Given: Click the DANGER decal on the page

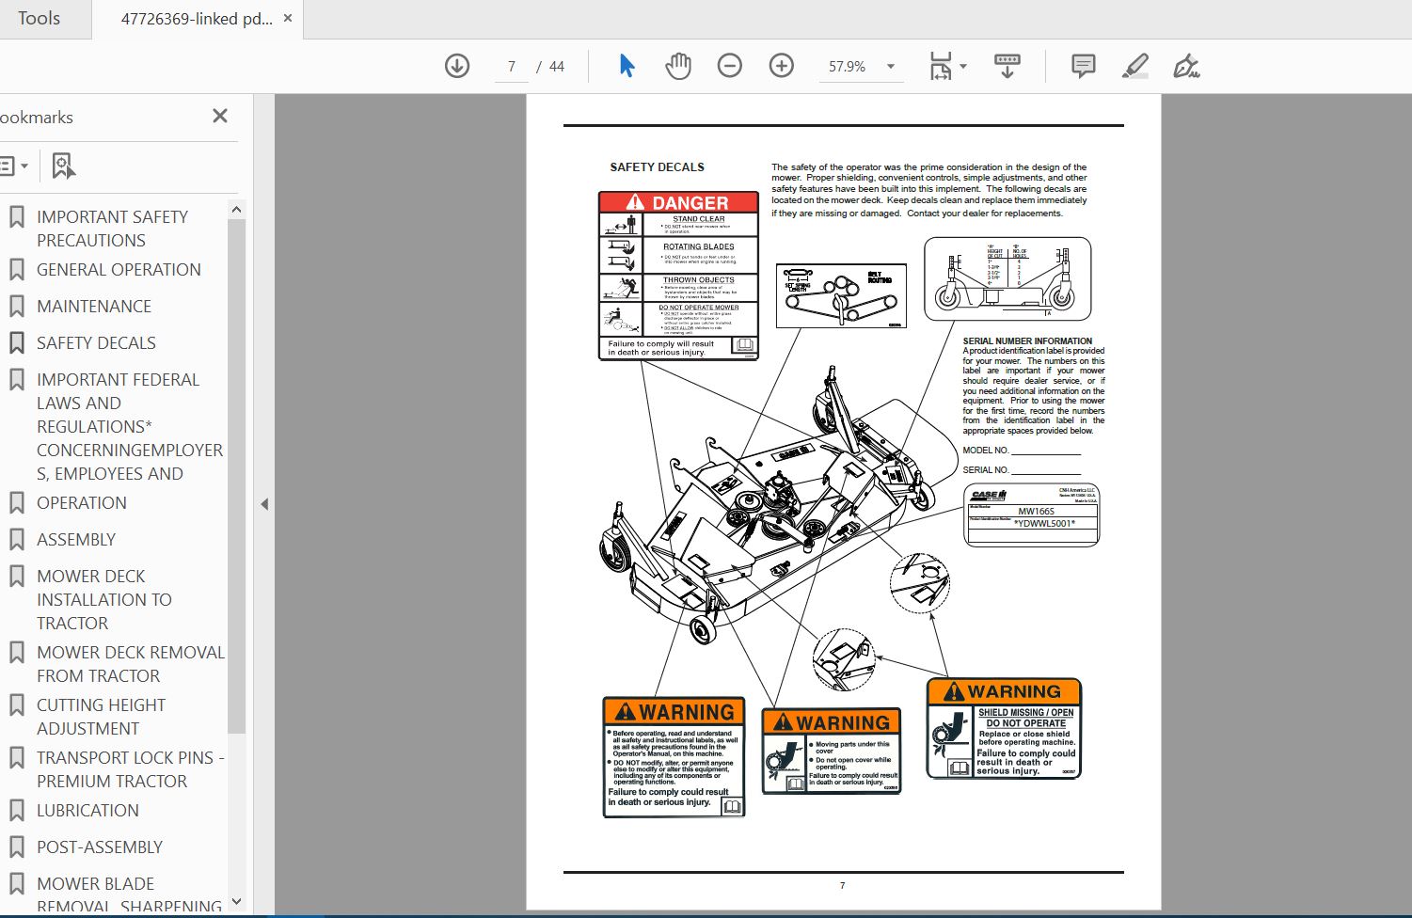Looking at the screenshot, I should 678,276.
